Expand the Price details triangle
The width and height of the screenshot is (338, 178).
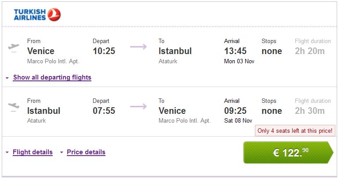(x=62, y=153)
